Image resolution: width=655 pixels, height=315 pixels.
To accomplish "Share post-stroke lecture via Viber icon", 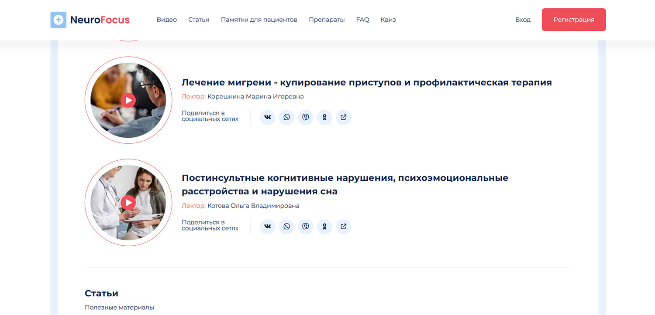I will click(306, 227).
